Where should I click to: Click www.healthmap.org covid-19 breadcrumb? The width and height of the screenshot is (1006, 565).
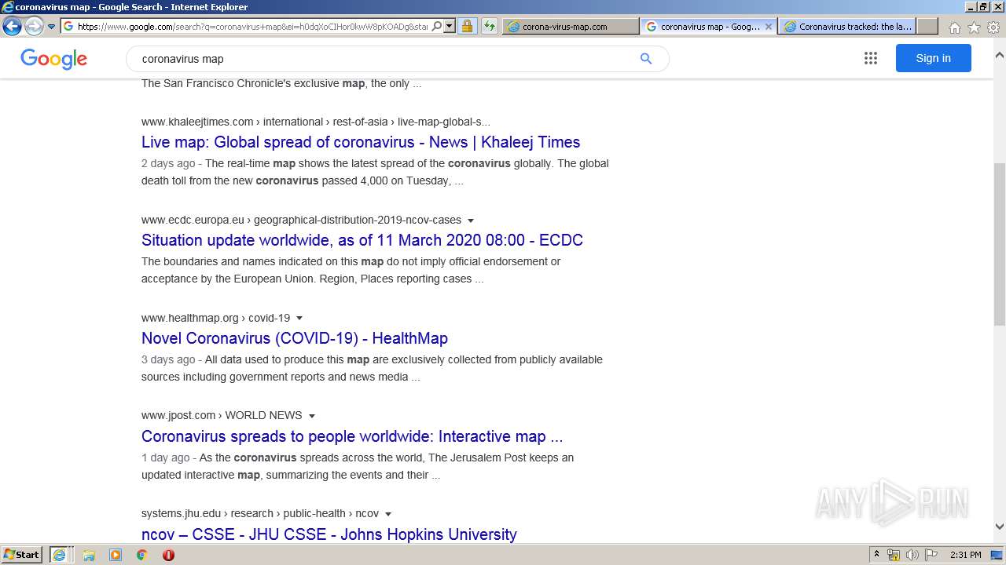[x=215, y=318]
